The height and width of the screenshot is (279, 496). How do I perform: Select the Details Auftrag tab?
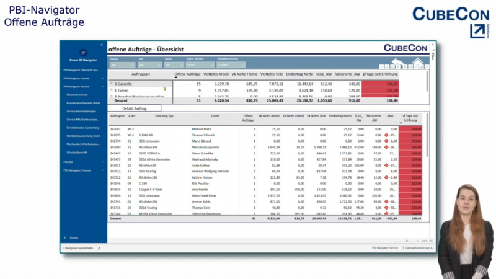135,108
